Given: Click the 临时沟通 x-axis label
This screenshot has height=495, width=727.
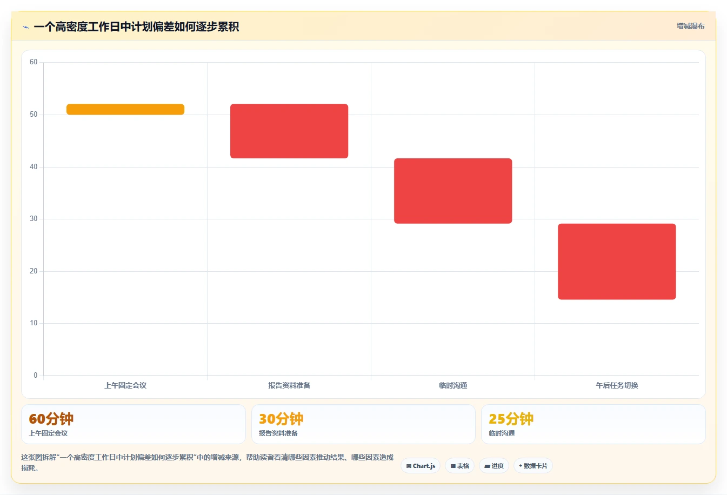Looking at the screenshot, I should click(x=453, y=385).
